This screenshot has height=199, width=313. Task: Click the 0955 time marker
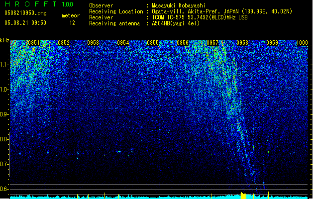(x=153, y=43)
